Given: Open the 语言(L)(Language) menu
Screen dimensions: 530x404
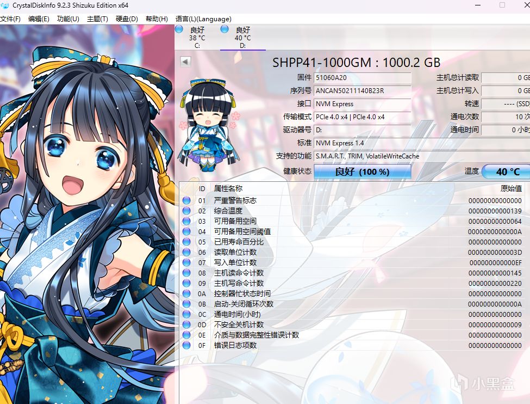Looking at the screenshot, I should (203, 19).
